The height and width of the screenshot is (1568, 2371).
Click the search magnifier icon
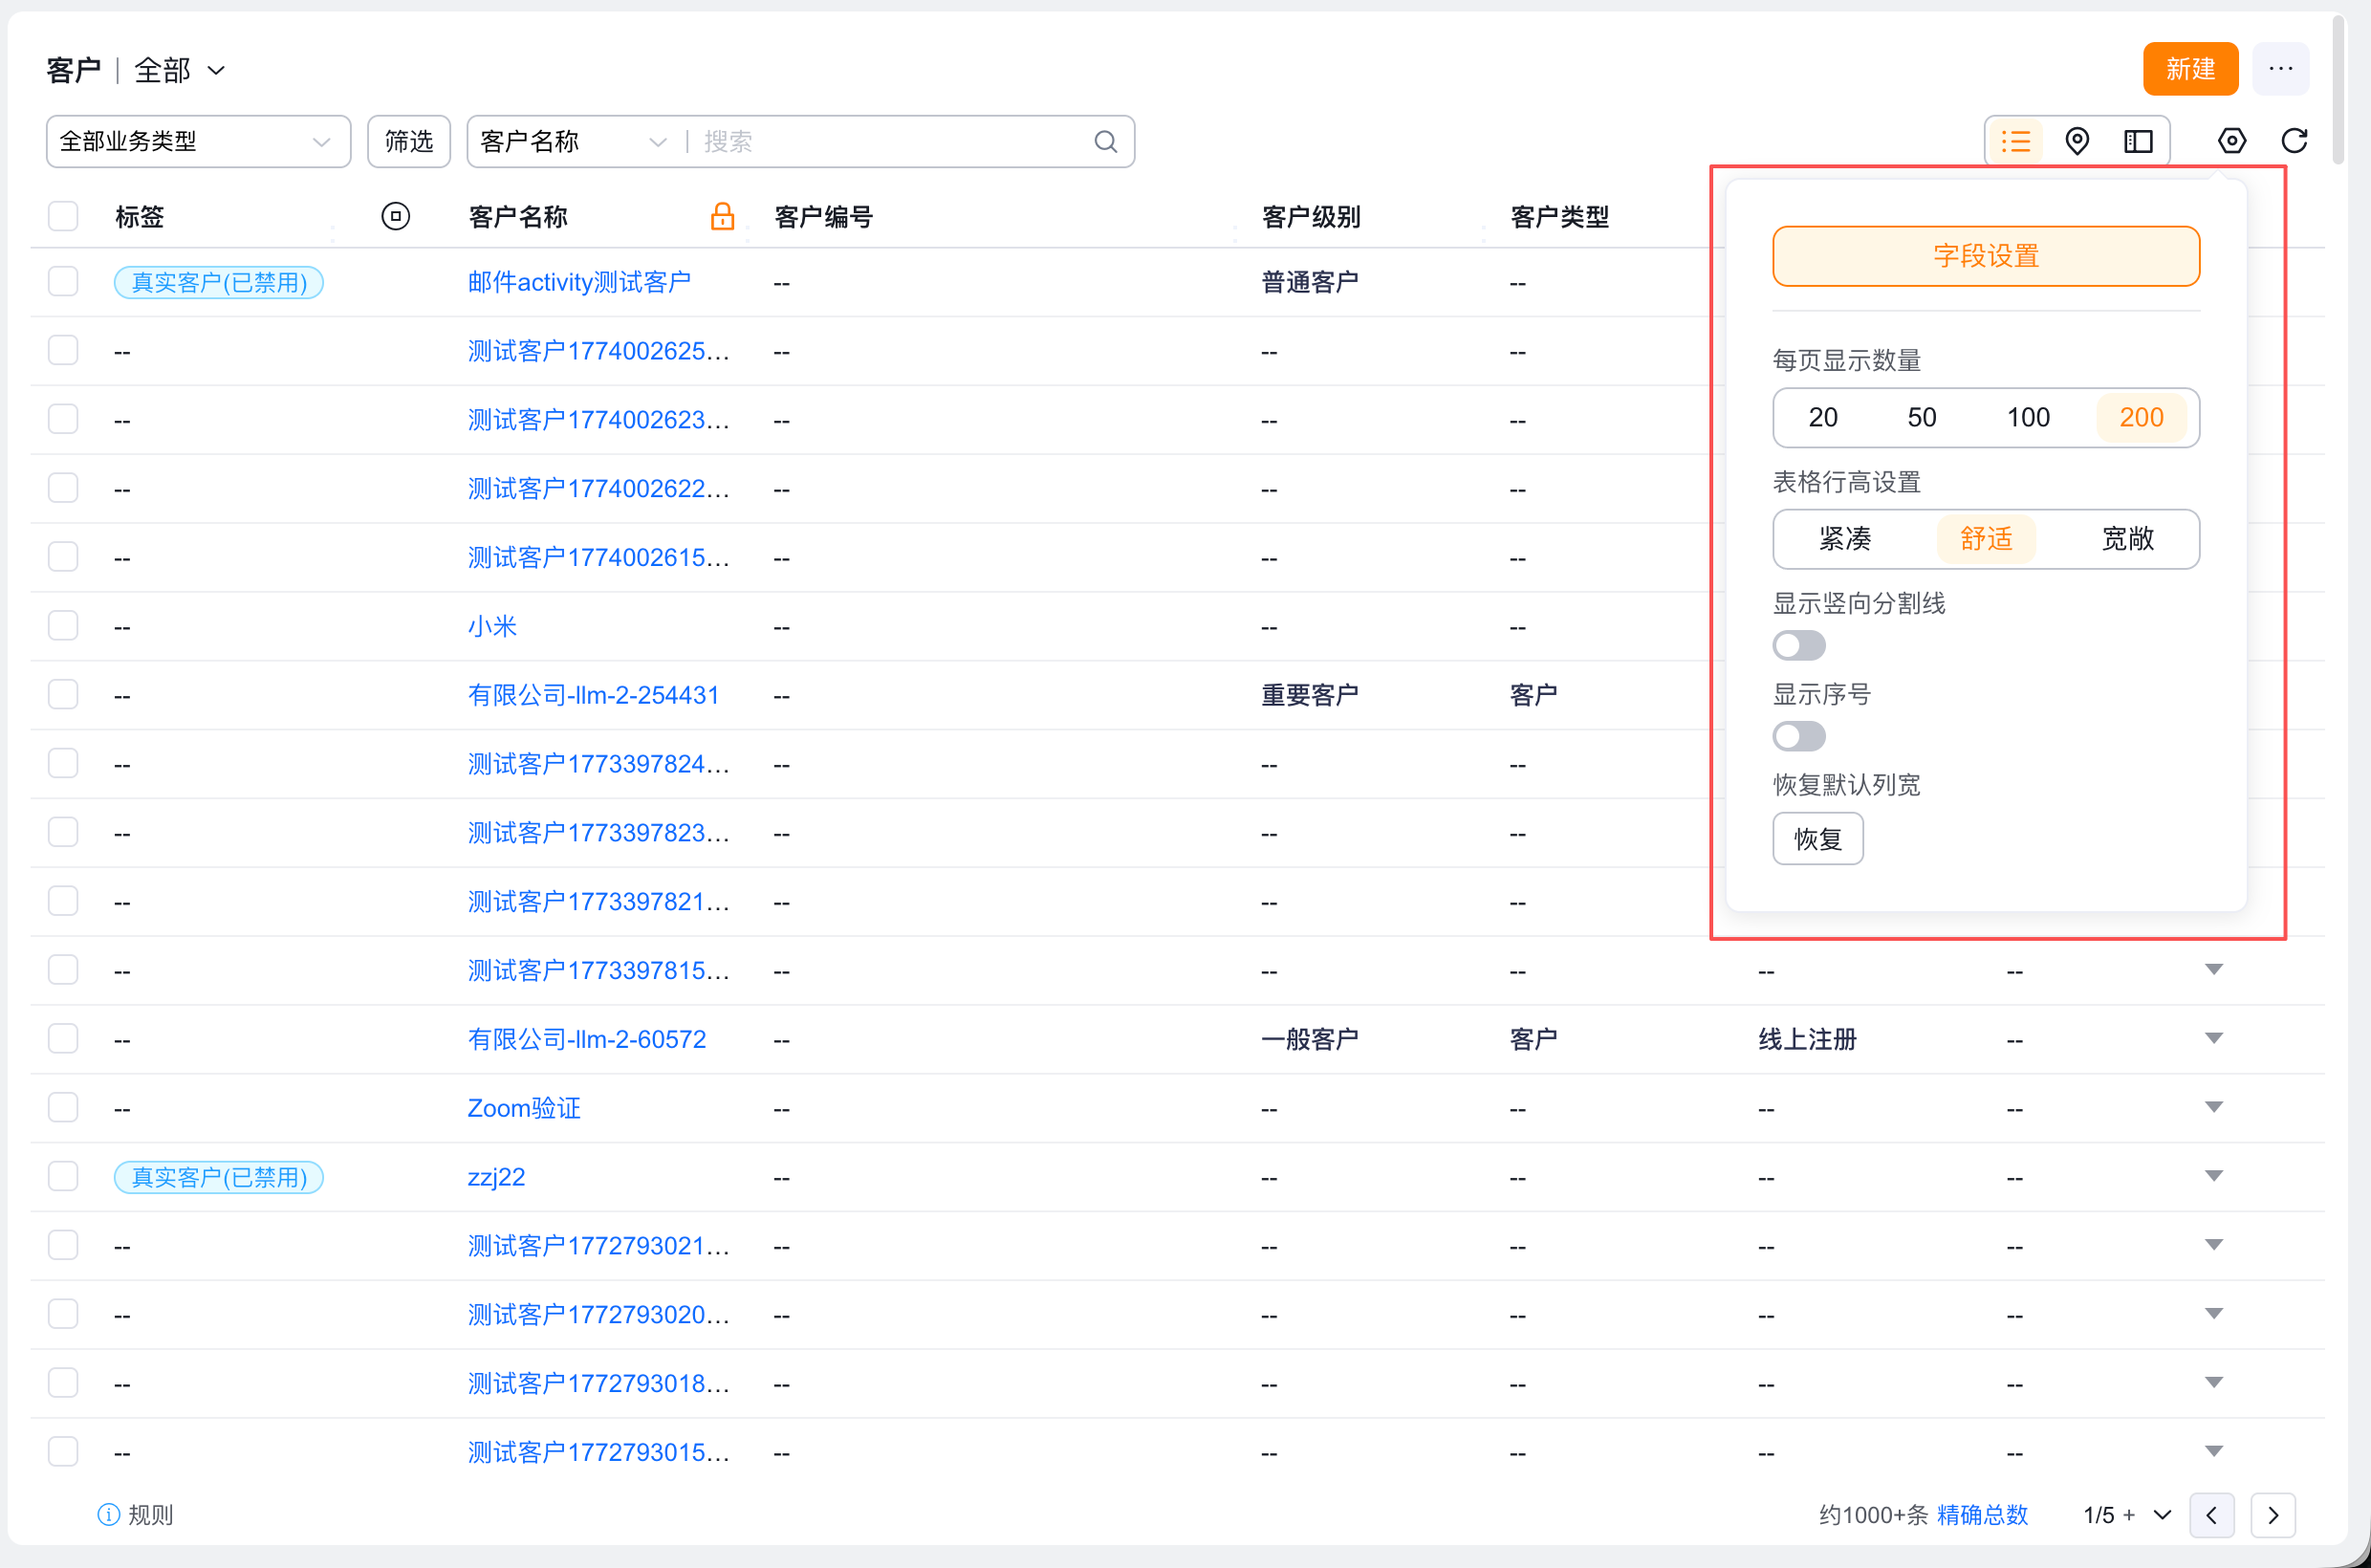(x=1105, y=142)
